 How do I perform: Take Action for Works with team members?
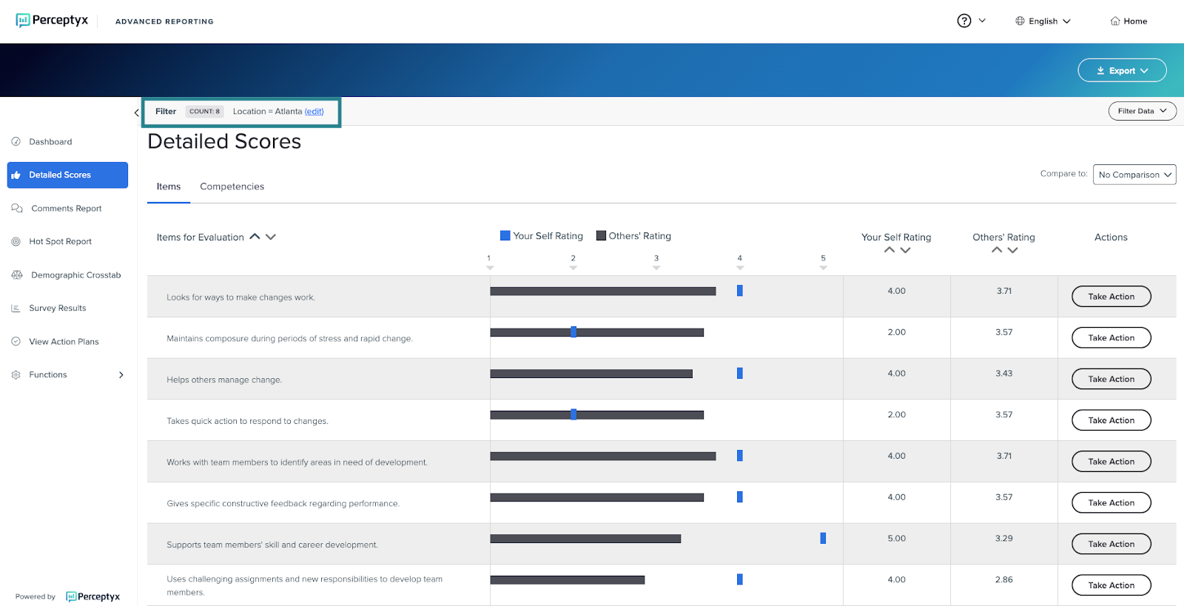(1111, 462)
